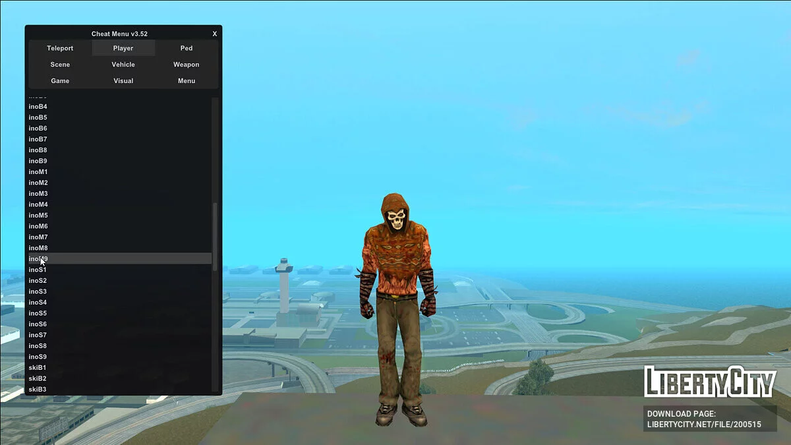This screenshot has width=791, height=445.
Task: Switch to the Ped tab
Action: pyautogui.click(x=187, y=48)
